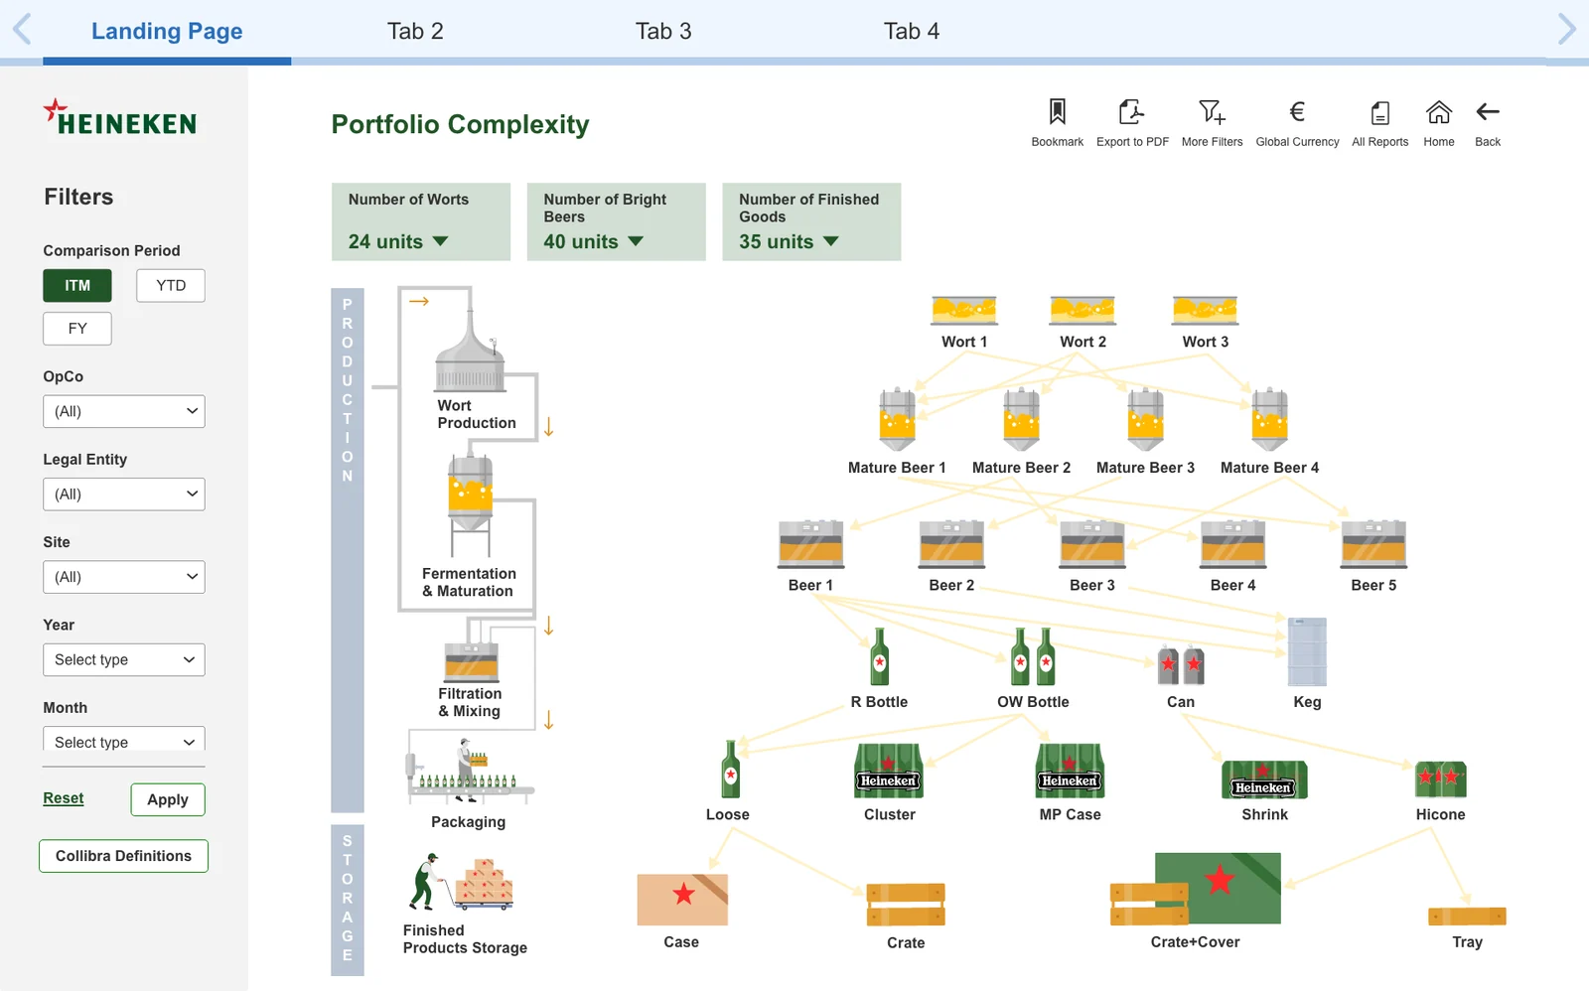This screenshot has height=991, width=1589.
Task: Select ITM comparison period
Action: point(77,286)
